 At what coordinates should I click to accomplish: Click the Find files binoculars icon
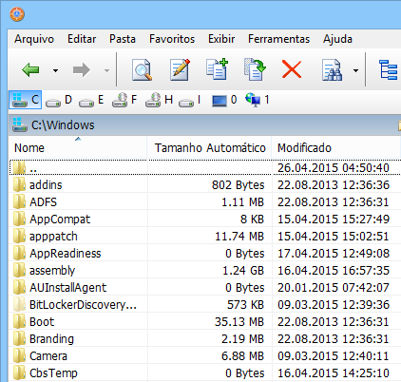pyautogui.click(x=332, y=69)
